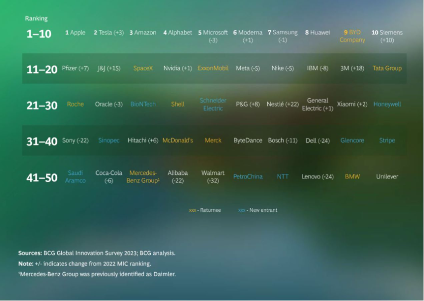Select 'P&G (+8)' entry
This screenshot has height=301, width=424.
pos(248,104)
